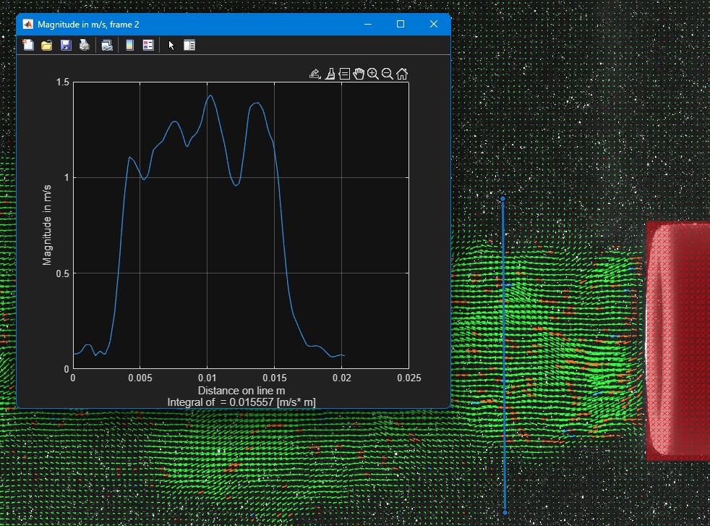Enable the data brushing tool
This screenshot has width=710, height=526.
click(330, 74)
